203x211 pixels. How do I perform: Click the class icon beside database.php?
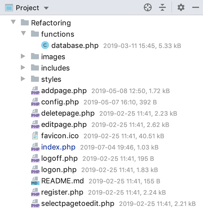pyautogui.click(x=45, y=45)
